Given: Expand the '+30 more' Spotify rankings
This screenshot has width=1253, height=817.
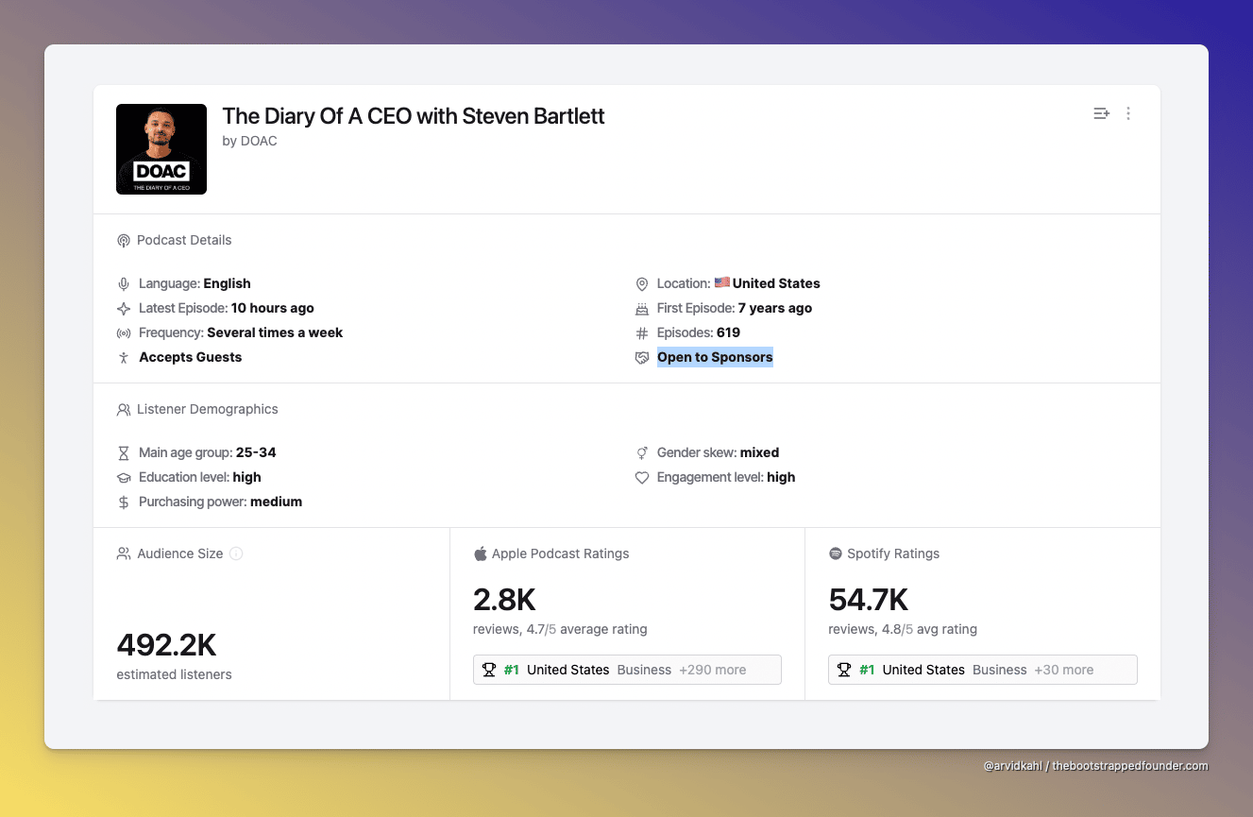Looking at the screenshot, I should coord(1064,670).
